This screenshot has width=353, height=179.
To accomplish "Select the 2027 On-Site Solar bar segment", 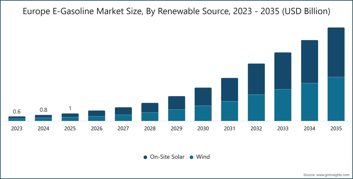I will [123, 111].
